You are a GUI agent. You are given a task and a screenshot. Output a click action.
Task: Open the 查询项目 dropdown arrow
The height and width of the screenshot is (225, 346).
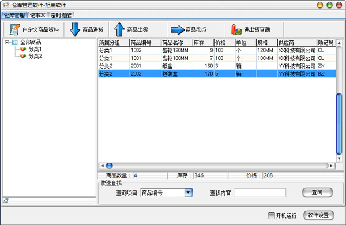[188, 193]
